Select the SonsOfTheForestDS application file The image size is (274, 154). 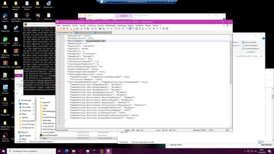[x=50, y=135]
